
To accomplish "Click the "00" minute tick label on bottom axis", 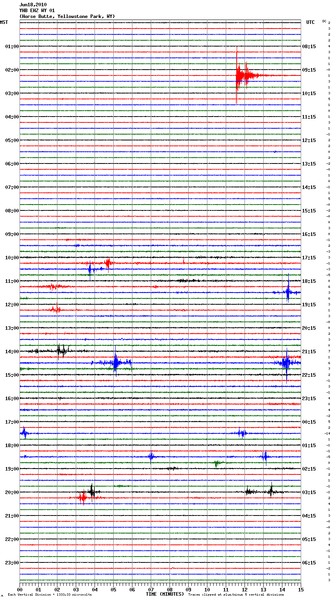I will click(20, 589).
